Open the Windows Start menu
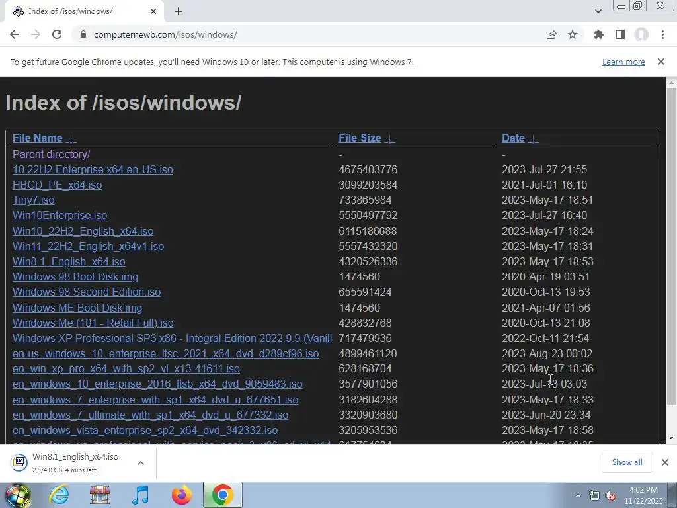This screenshot has width=677, height=508. (x=17, y=495)
